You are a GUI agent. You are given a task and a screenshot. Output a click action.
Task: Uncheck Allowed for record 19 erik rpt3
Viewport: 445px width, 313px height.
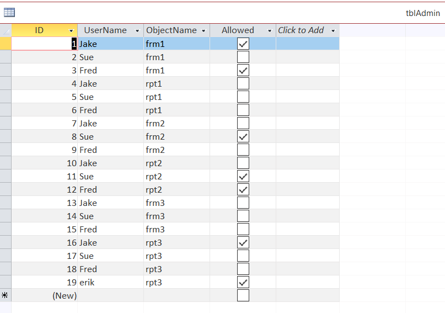(243, 282)
